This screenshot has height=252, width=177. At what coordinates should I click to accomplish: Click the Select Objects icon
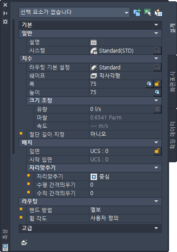tap(147, 12)
